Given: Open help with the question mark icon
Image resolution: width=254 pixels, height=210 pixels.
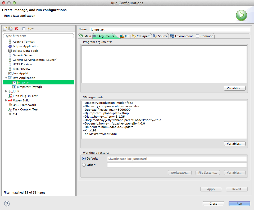Looking at the screenshot, I should (x=7, y=204).
